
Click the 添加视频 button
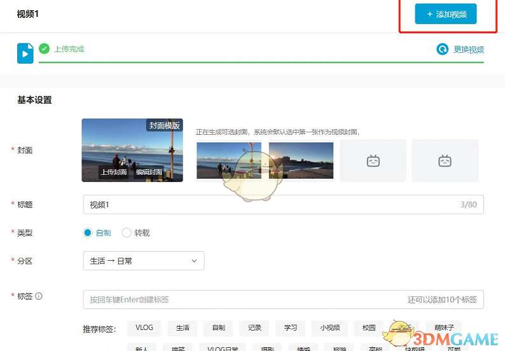click(445, 14)
